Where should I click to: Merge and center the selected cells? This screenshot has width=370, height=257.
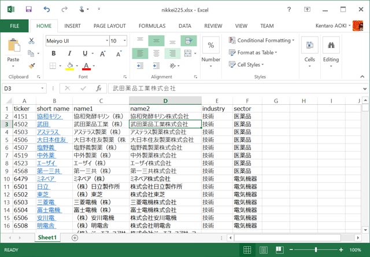coord(188,53)
